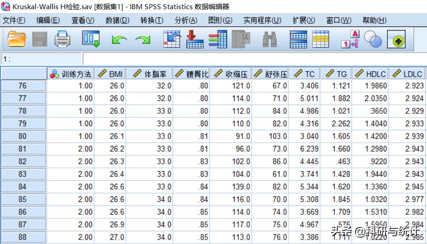427x244 pixels.
Task: Open the 图形(G) menu
Action: 220,20
